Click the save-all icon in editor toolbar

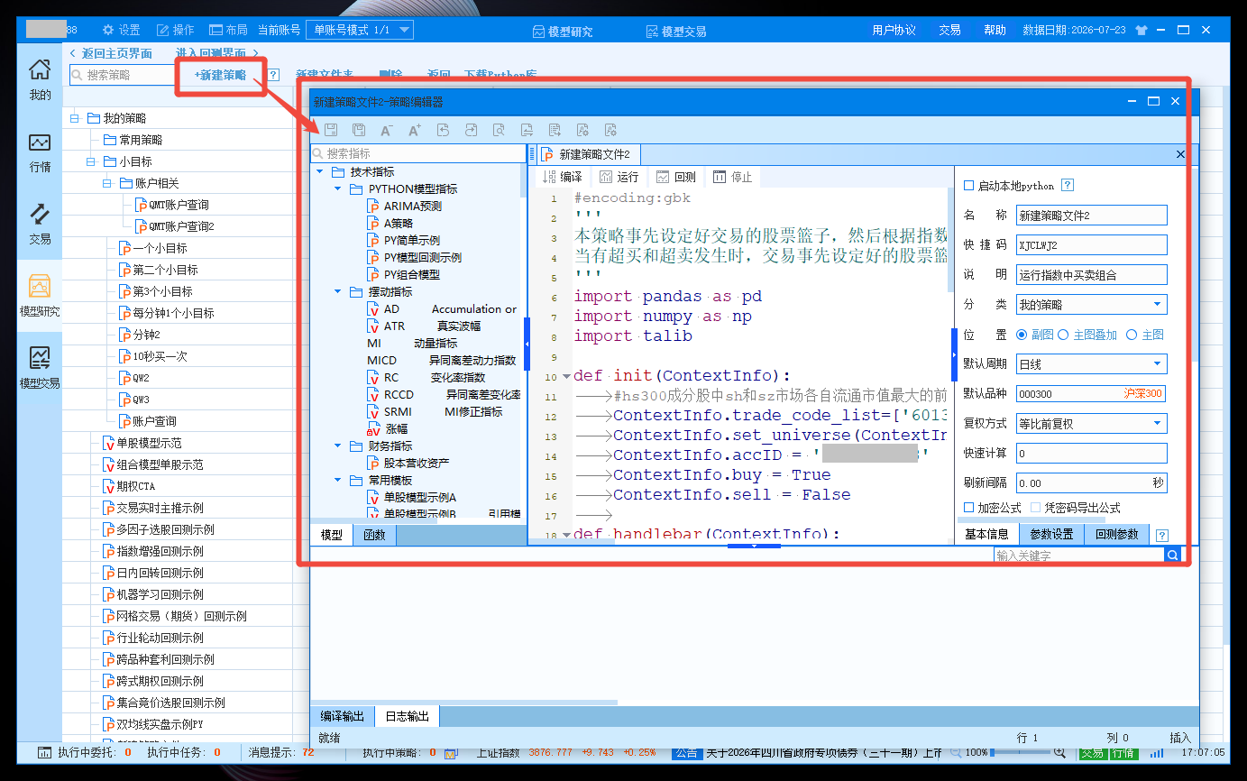[359, 130]
